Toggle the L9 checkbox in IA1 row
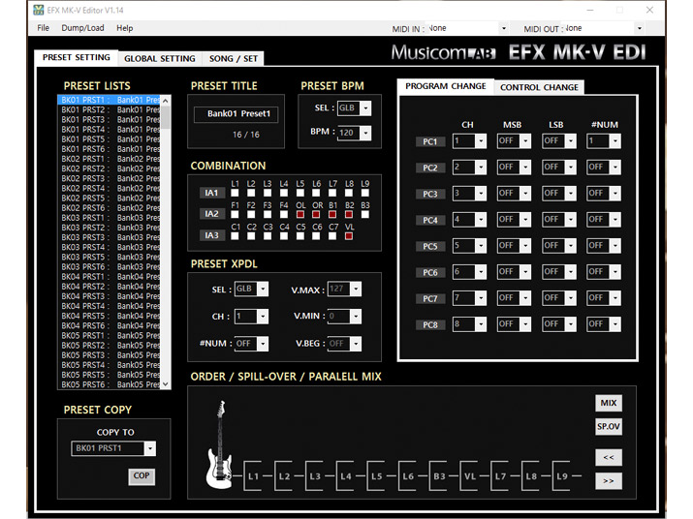 [365, 193]
